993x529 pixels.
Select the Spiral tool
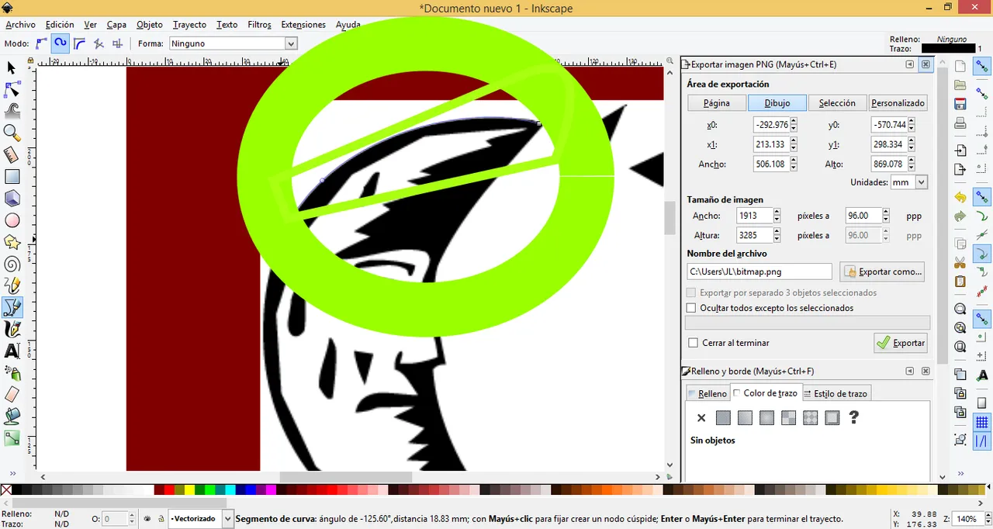(12, 264)
